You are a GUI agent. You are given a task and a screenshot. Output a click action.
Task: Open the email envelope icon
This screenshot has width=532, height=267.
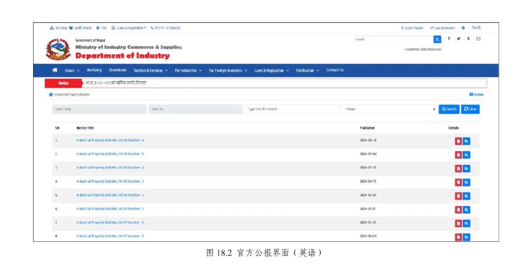point(478,39)
